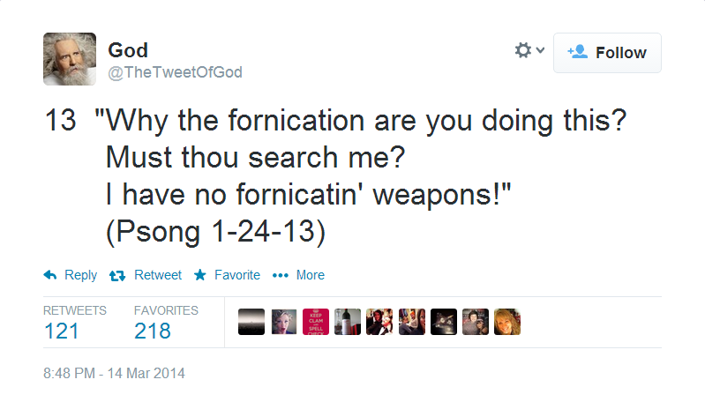Open the three-dot More icon

click(x=280, y=275)
